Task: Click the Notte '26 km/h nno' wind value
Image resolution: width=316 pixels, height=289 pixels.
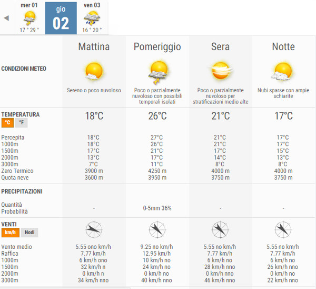Action: [x=283, y=267]
